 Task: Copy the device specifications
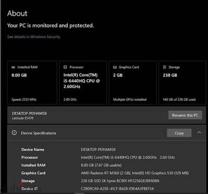[179, 133]
